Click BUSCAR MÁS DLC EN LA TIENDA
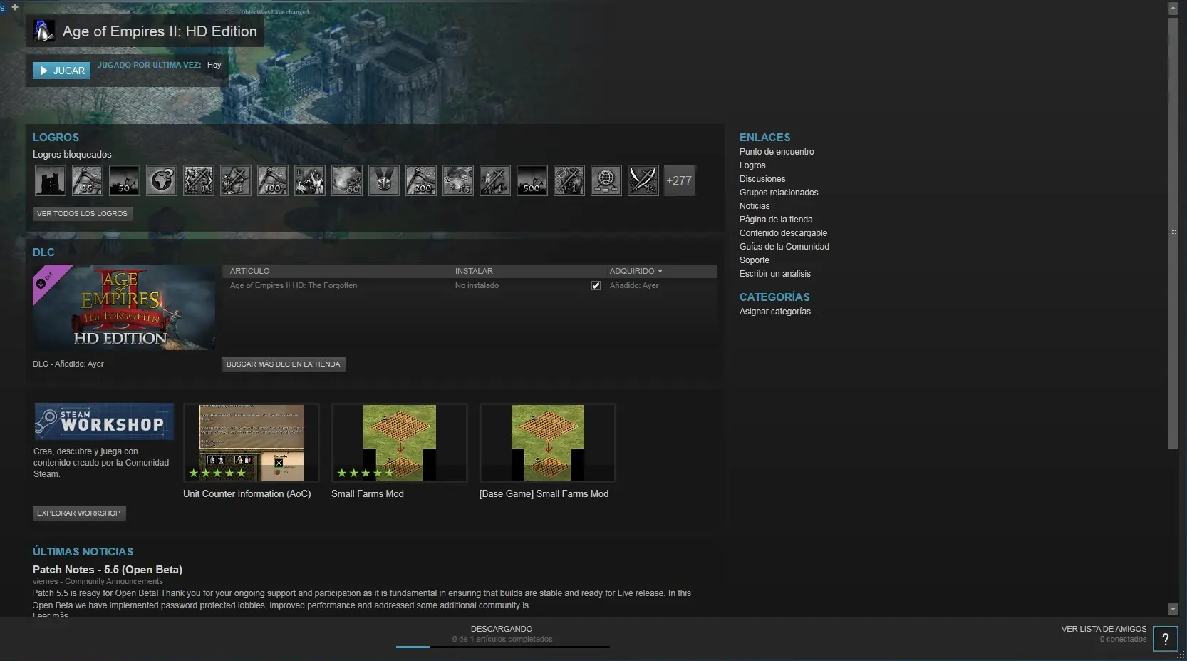This screenshot has width=1187, height=661. click(x=284, y=364)
